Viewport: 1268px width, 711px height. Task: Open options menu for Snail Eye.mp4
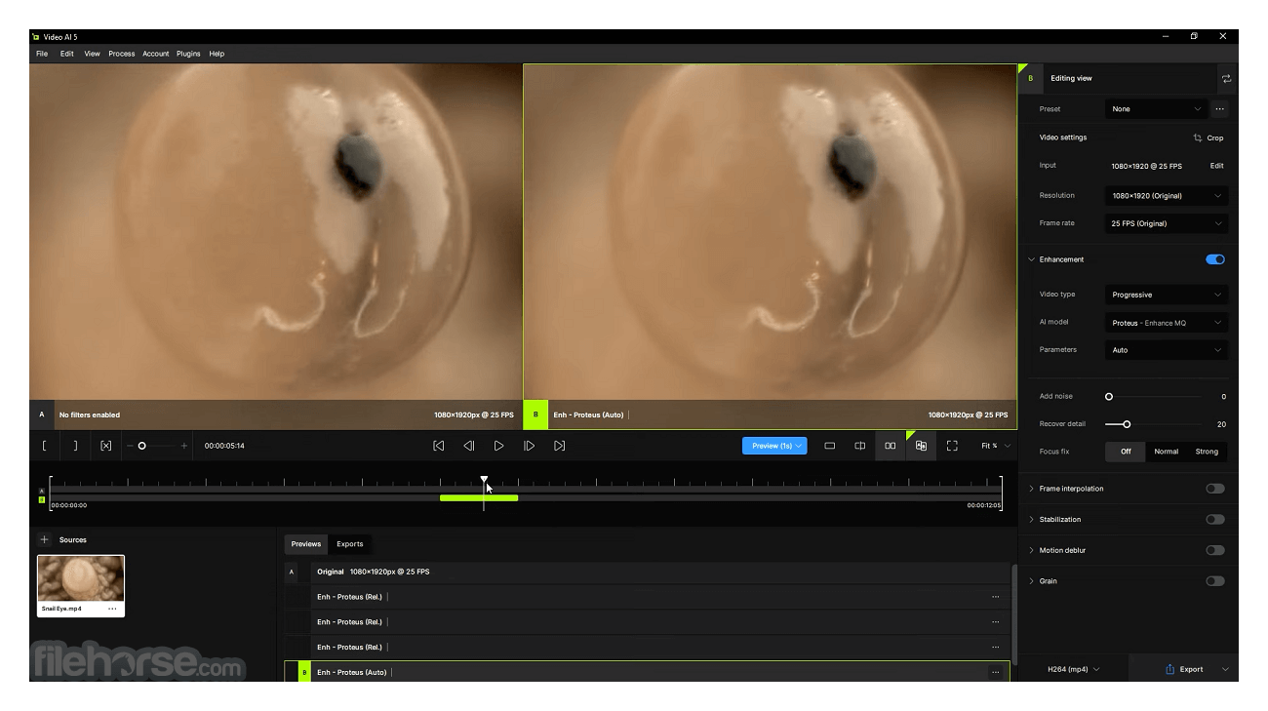[112, 609]
